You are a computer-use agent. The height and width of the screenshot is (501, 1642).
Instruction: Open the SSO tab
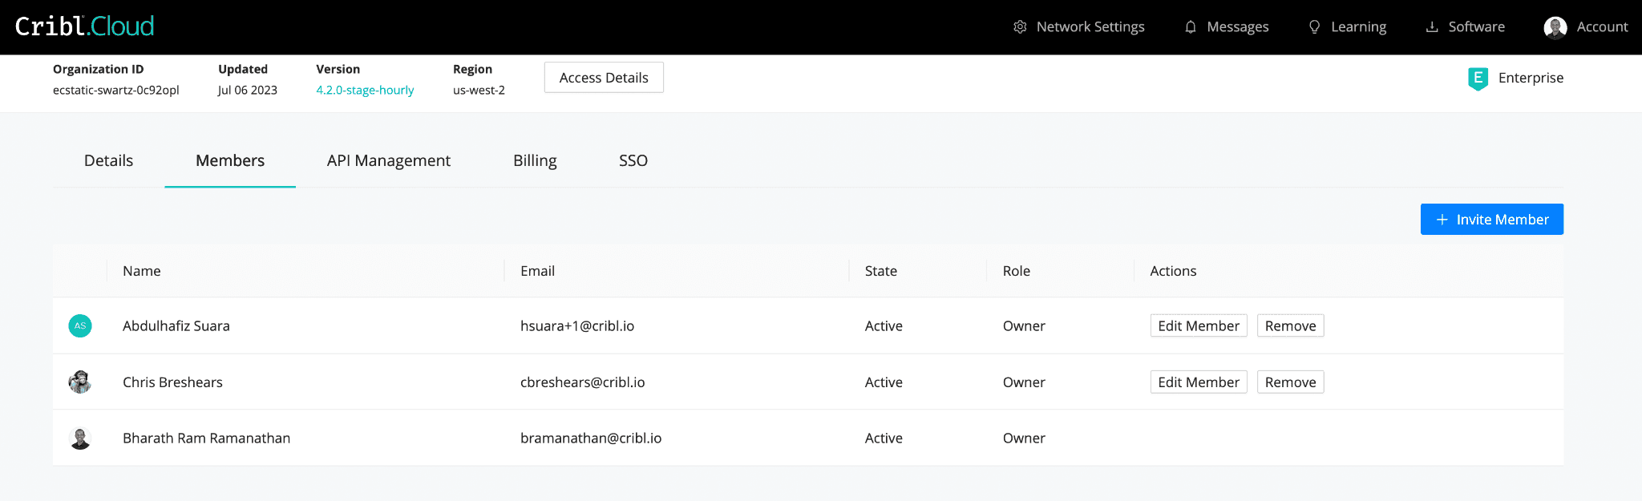pyautogui.click(x=633, y=160)
